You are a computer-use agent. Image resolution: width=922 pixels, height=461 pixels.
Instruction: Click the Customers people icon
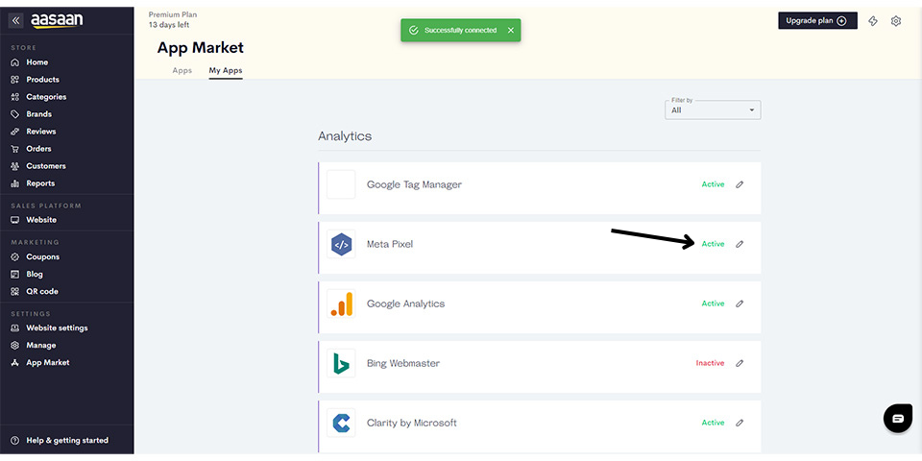[15, 166]
